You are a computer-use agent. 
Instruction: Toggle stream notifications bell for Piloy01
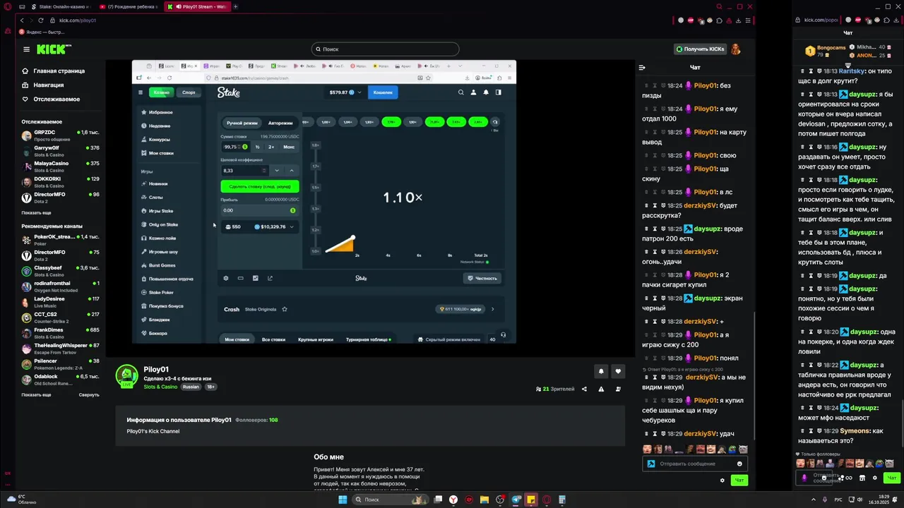click(601, 371)
